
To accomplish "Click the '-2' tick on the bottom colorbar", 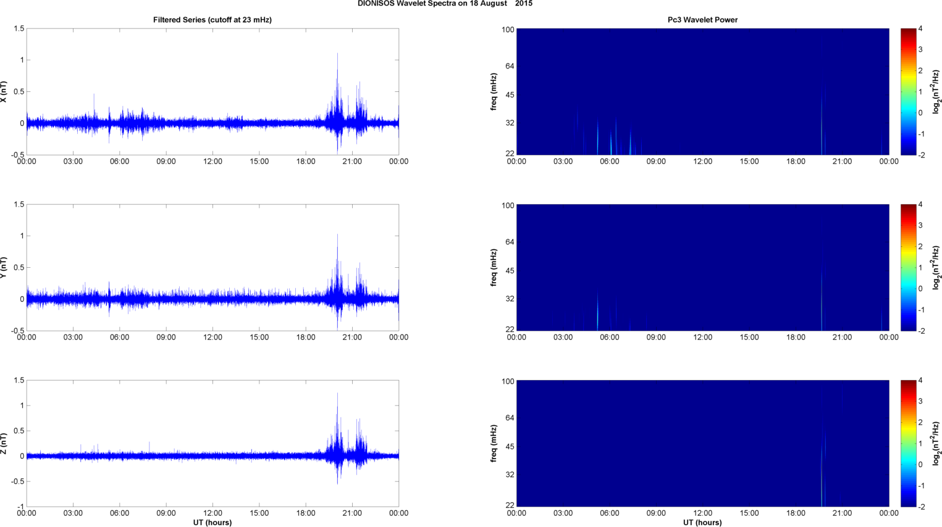I will 921,507.
